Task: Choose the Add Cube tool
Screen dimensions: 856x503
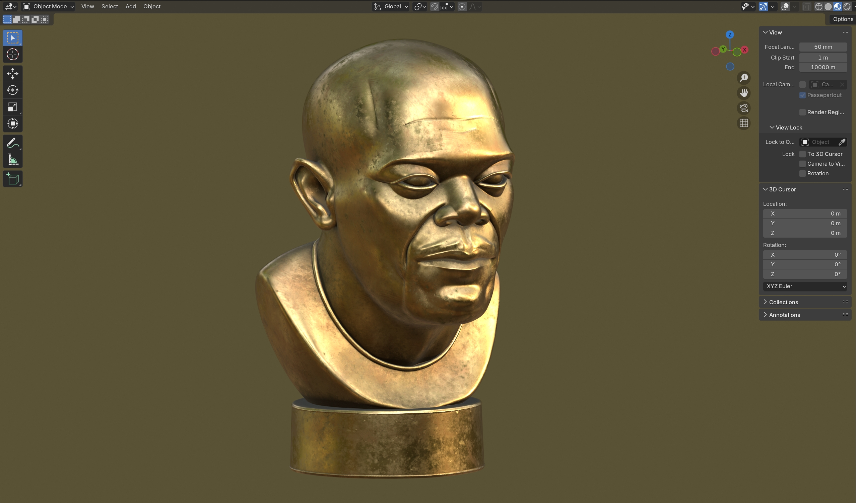Action: pos(13,179)
